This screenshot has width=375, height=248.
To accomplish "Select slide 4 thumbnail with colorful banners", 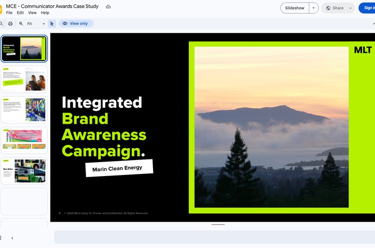I will point(24,140).
